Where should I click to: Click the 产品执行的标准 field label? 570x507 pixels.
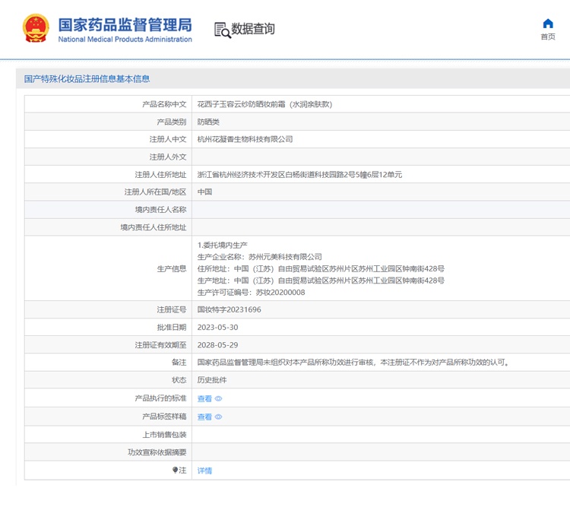click(x=160, y=398)
